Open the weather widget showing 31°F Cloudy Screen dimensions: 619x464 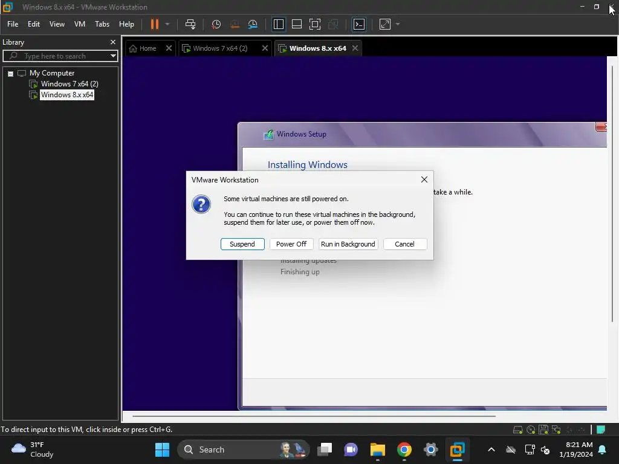(x=33, y=449)
